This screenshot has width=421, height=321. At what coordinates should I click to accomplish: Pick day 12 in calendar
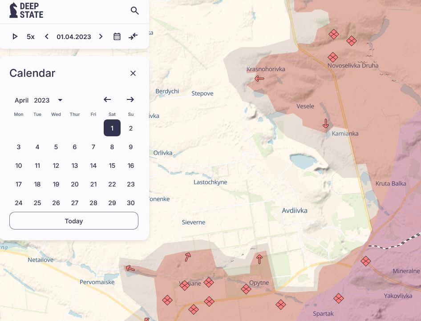(x=56, y=166)
